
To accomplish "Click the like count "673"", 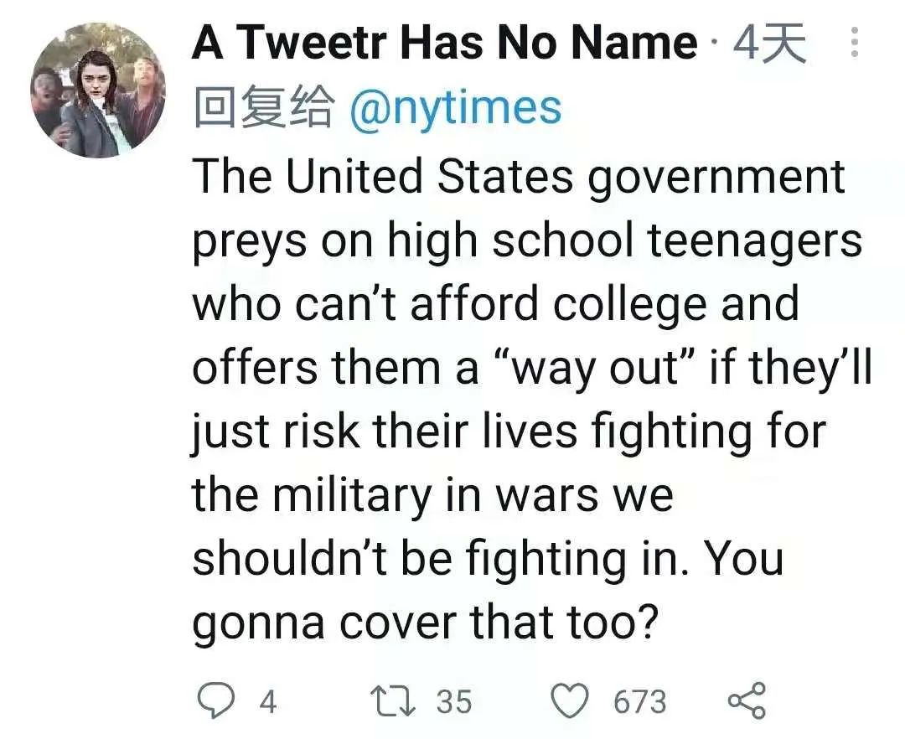I will pyautogui.click(x=639, y=701).
